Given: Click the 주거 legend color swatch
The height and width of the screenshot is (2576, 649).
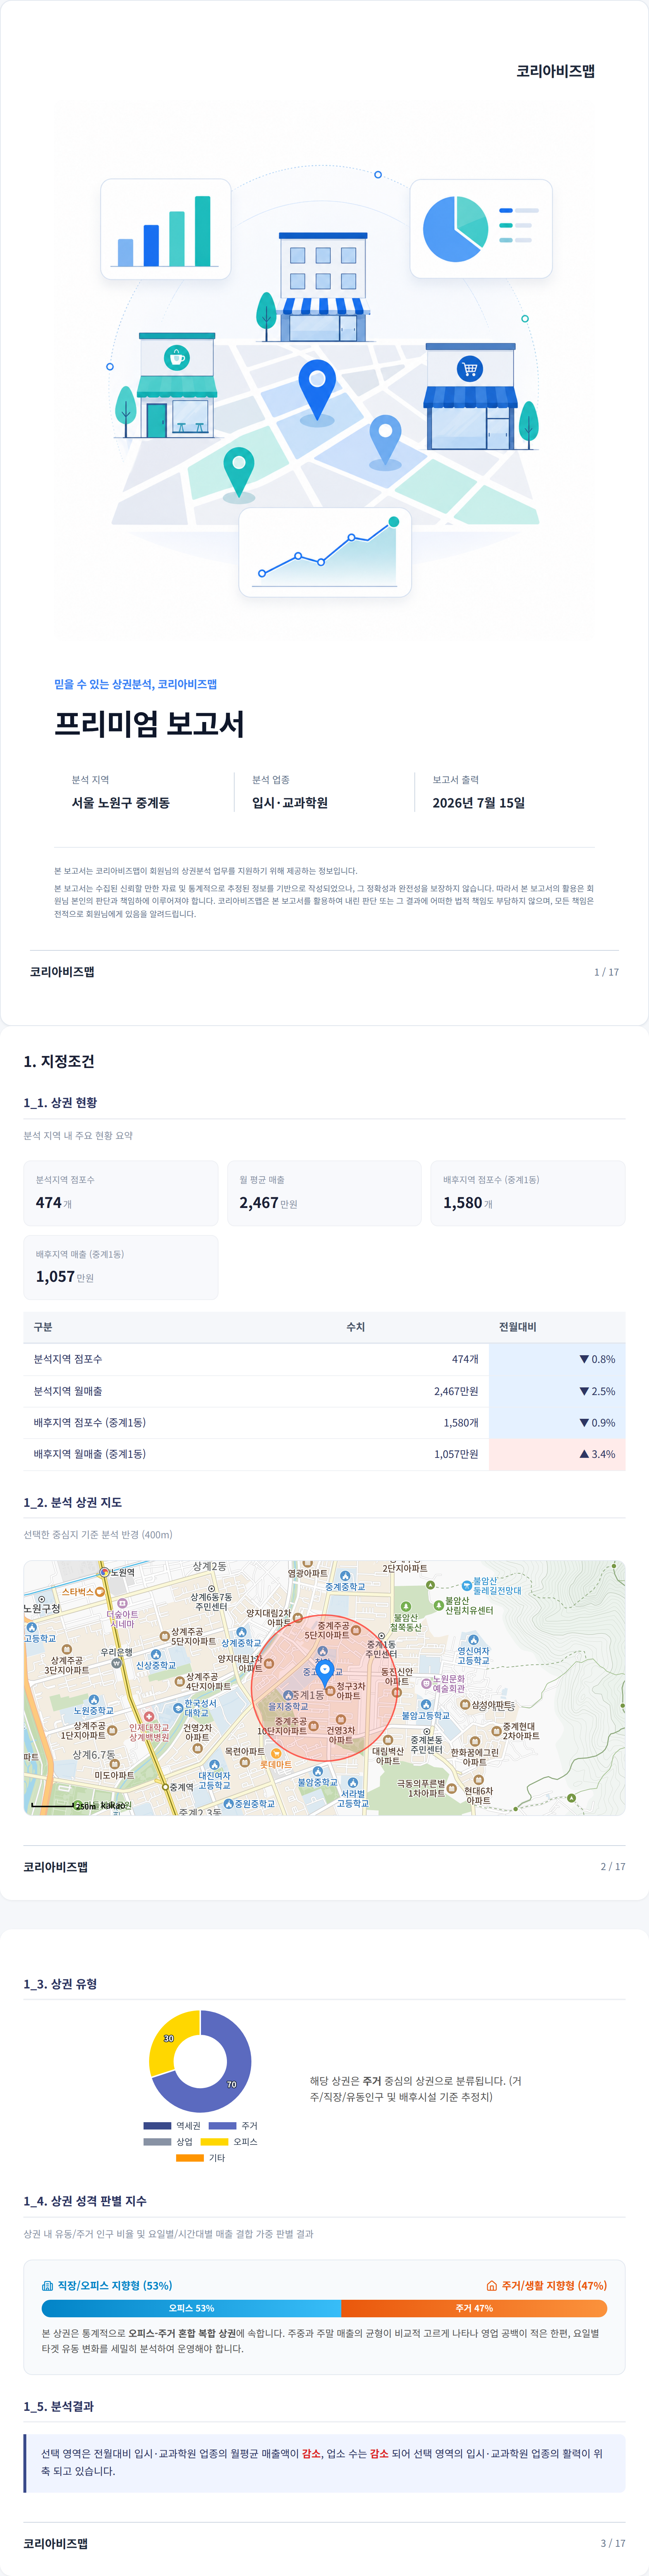Looking at the screenshot, I should pos(222,2125).
